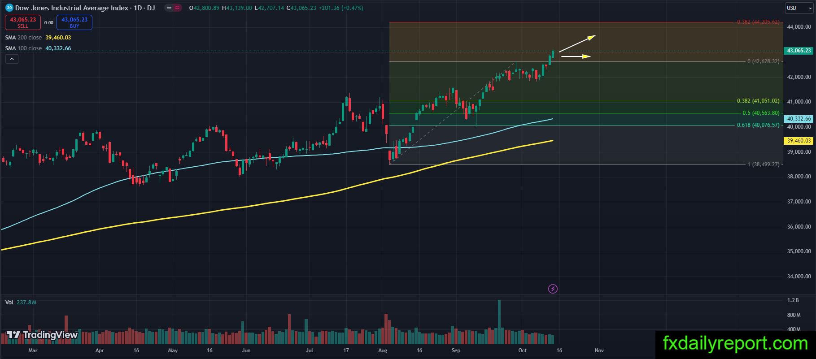Click the Dow Jones "30" symbol logo

pyautogui.click(x=9, y=8)
